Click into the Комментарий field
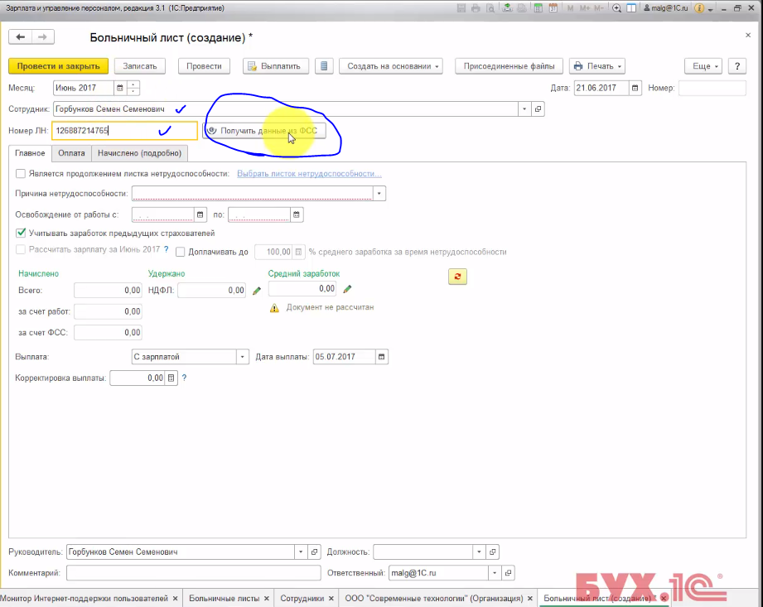 point(194,573)
